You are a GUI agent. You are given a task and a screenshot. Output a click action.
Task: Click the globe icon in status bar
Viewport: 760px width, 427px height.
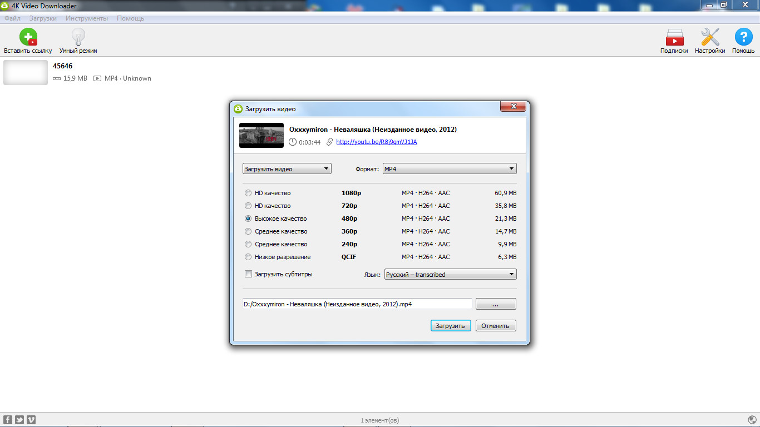(752, 420)
